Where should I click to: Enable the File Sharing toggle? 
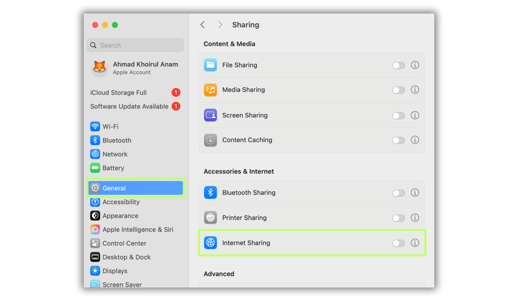[x=399, y=66]
